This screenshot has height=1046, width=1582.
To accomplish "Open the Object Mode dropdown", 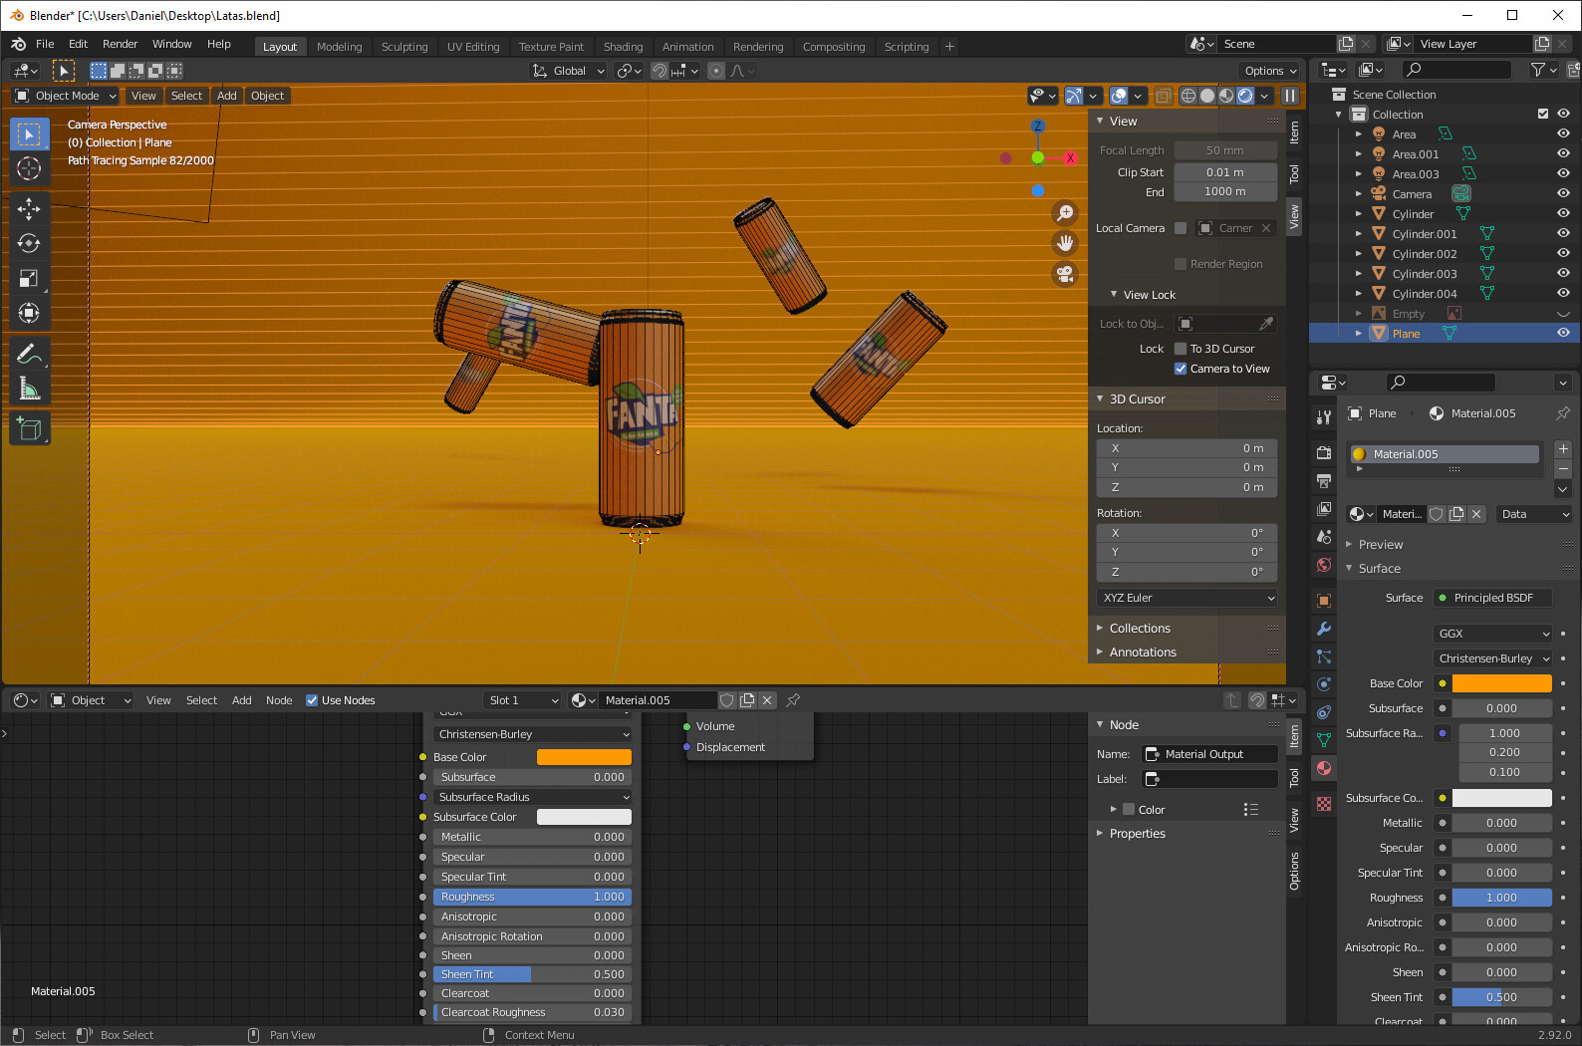I will tap(66, 96).
